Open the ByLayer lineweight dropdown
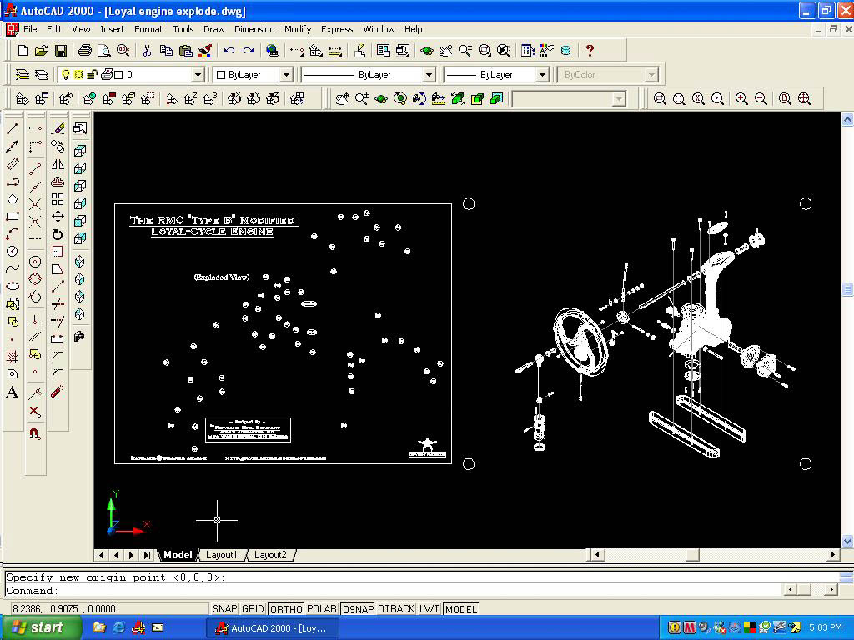Image resolution: width=854 pixels, height=640 pixels. point(541,75)
